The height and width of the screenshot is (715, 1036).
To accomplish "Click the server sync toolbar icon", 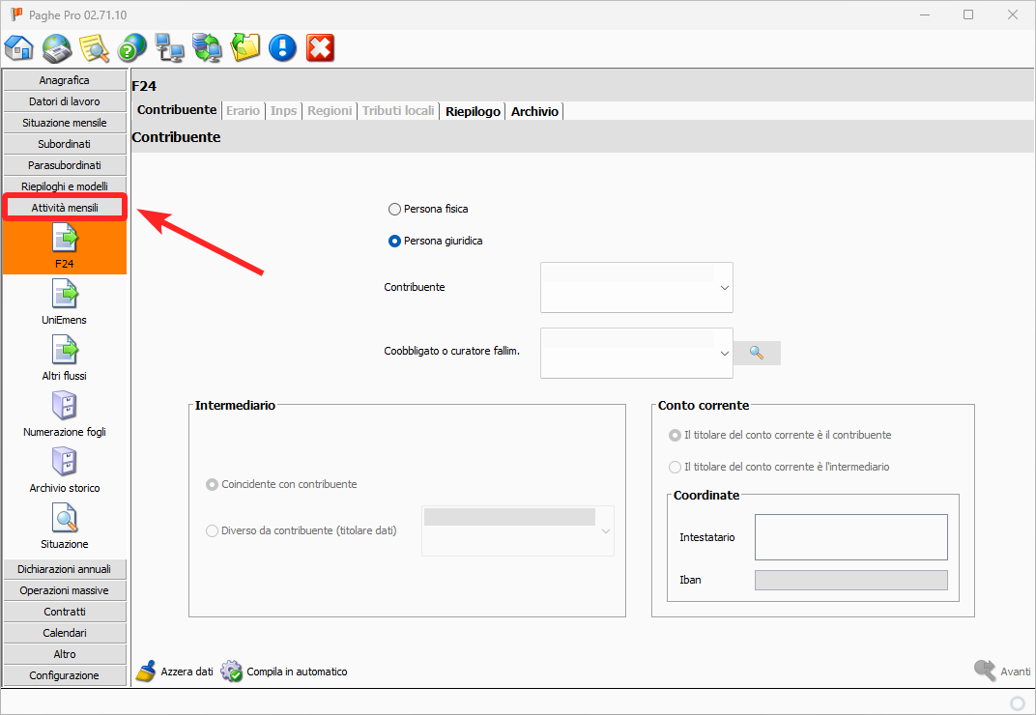I will [x=207, y=47].
